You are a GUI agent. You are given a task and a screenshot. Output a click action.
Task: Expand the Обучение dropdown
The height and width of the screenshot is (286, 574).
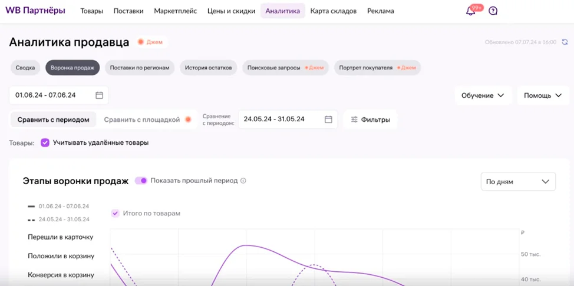click(x=483, y=95)
